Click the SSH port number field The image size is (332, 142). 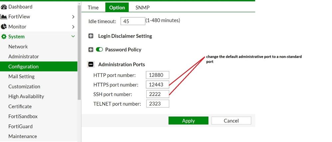[157, 94]
